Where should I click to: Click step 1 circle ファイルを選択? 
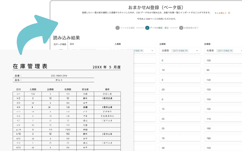pyautogui.click(x=117, y=28)
